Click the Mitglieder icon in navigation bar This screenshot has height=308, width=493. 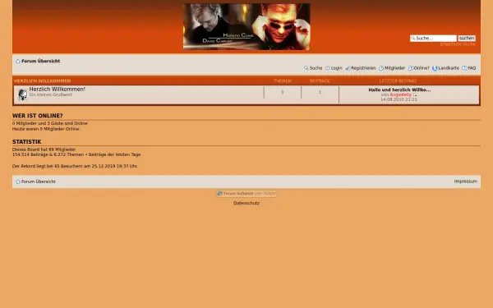point(381,68)
